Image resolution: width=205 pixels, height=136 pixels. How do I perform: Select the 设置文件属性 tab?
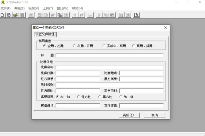pos(45,34)
